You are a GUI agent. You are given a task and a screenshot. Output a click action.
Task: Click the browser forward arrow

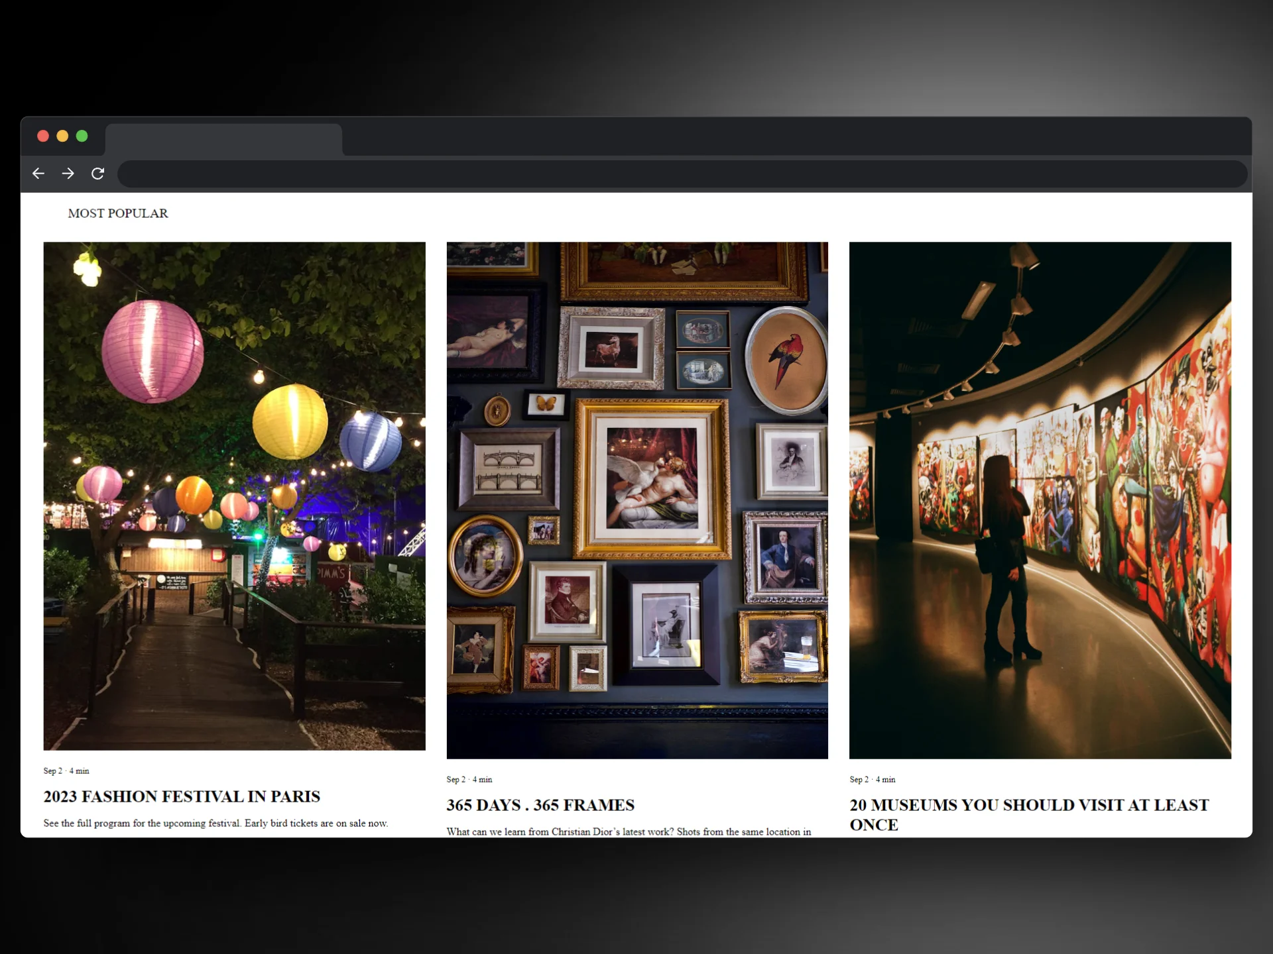pyautogui.click(x=68, y=174)
